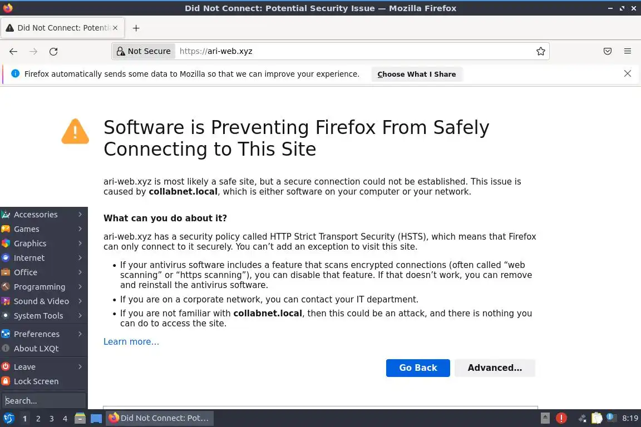Screen dimensions: 641x427
Task: Open the Office menu category
Action: 44,272
